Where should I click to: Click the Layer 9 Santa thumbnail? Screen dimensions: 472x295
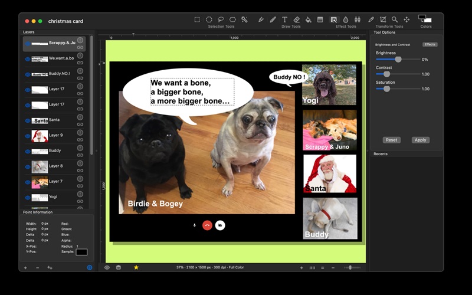click(40, 136)
